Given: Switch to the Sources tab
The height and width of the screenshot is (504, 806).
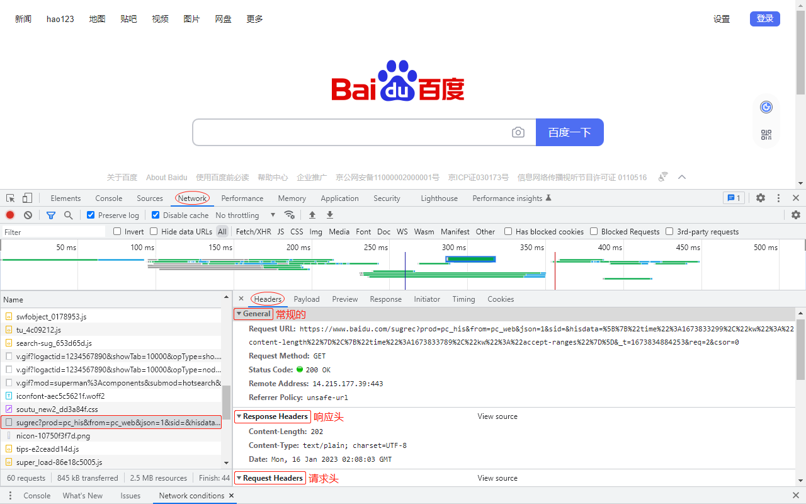Looking at the screenshot, I should 150,198.
